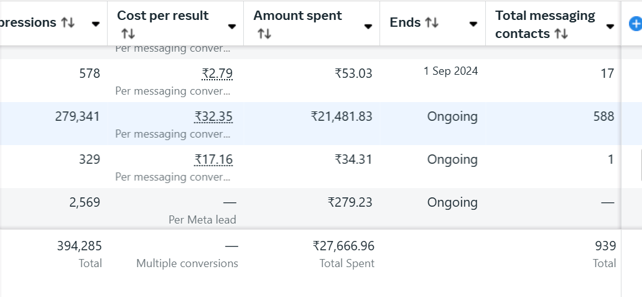Click sort arrows under Cost per result
642x297 pixels.
[x=127, y=34]
